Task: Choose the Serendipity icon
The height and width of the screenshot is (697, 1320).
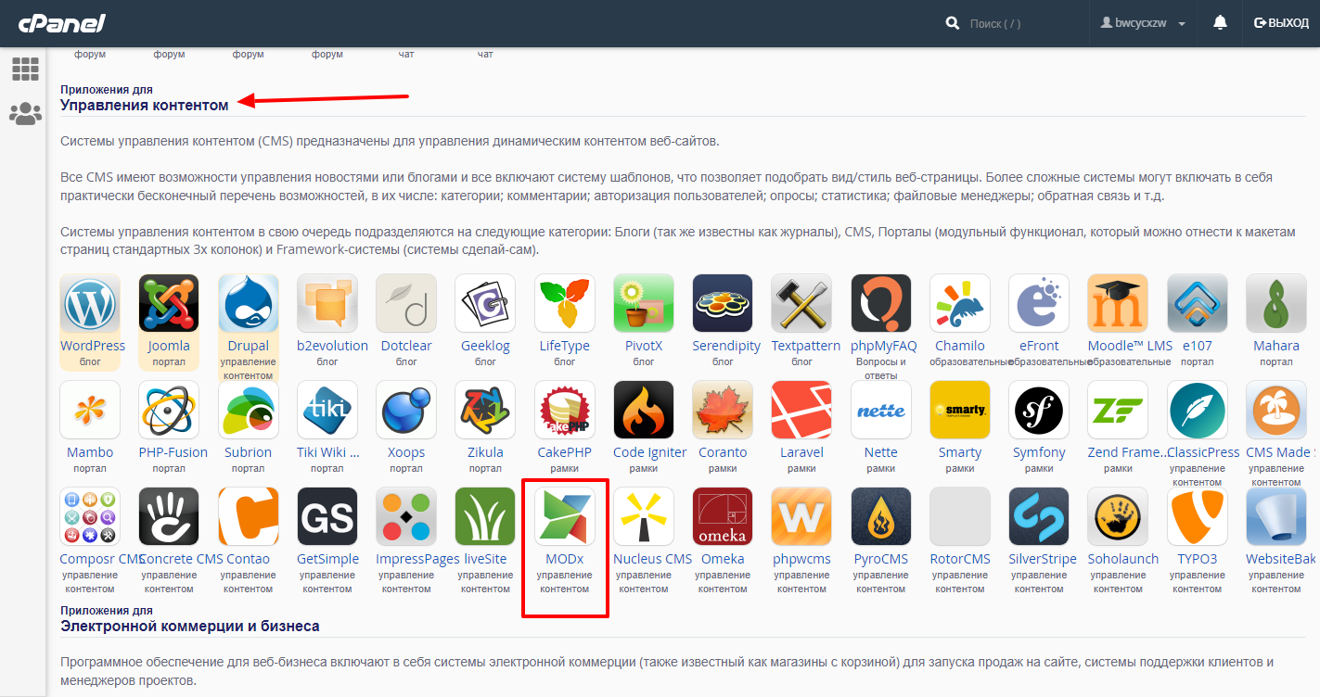Action: tap(723, 304)
